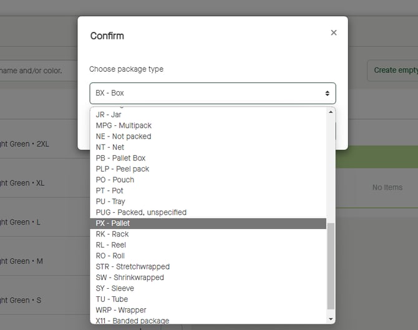Open the BX - Box package type dropdown
The height and width of the screenshot is (330, 418).
(212, 93)
